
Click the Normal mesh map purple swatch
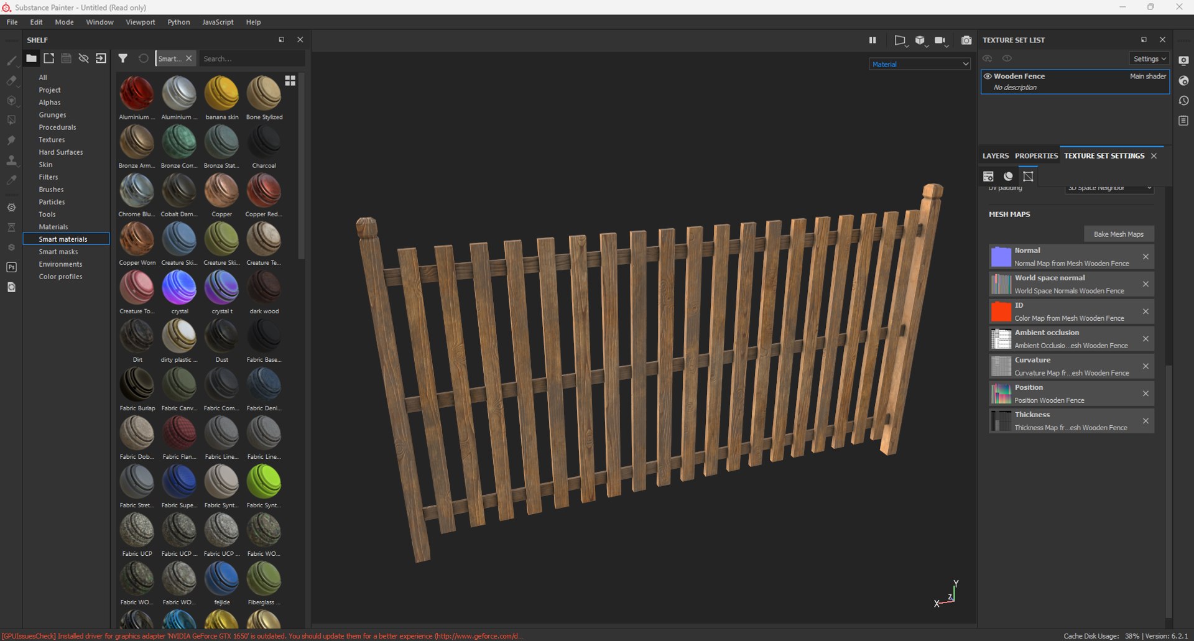click(1001, 257)
